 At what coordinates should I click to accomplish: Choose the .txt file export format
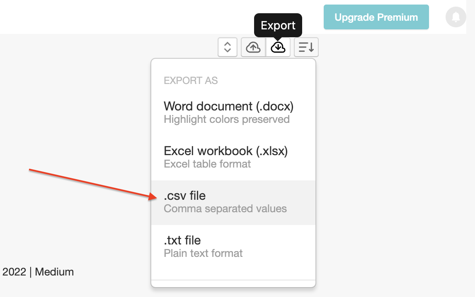click(x=182, y=240)
